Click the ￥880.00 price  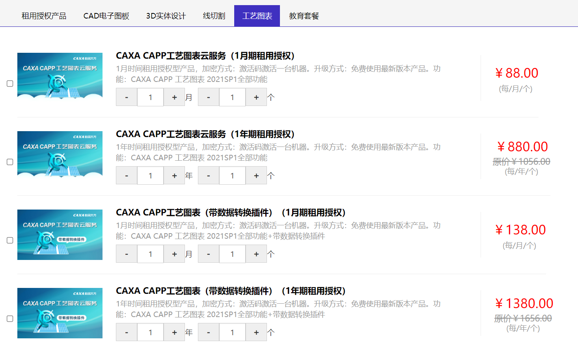522,147
